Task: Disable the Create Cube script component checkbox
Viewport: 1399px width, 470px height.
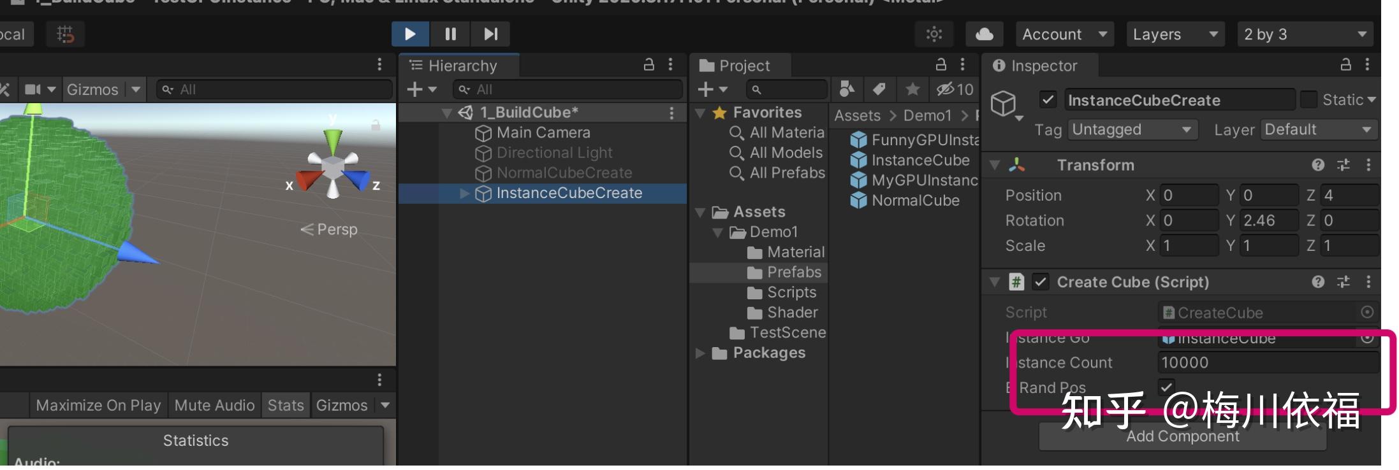Action: click(1041, 281)
